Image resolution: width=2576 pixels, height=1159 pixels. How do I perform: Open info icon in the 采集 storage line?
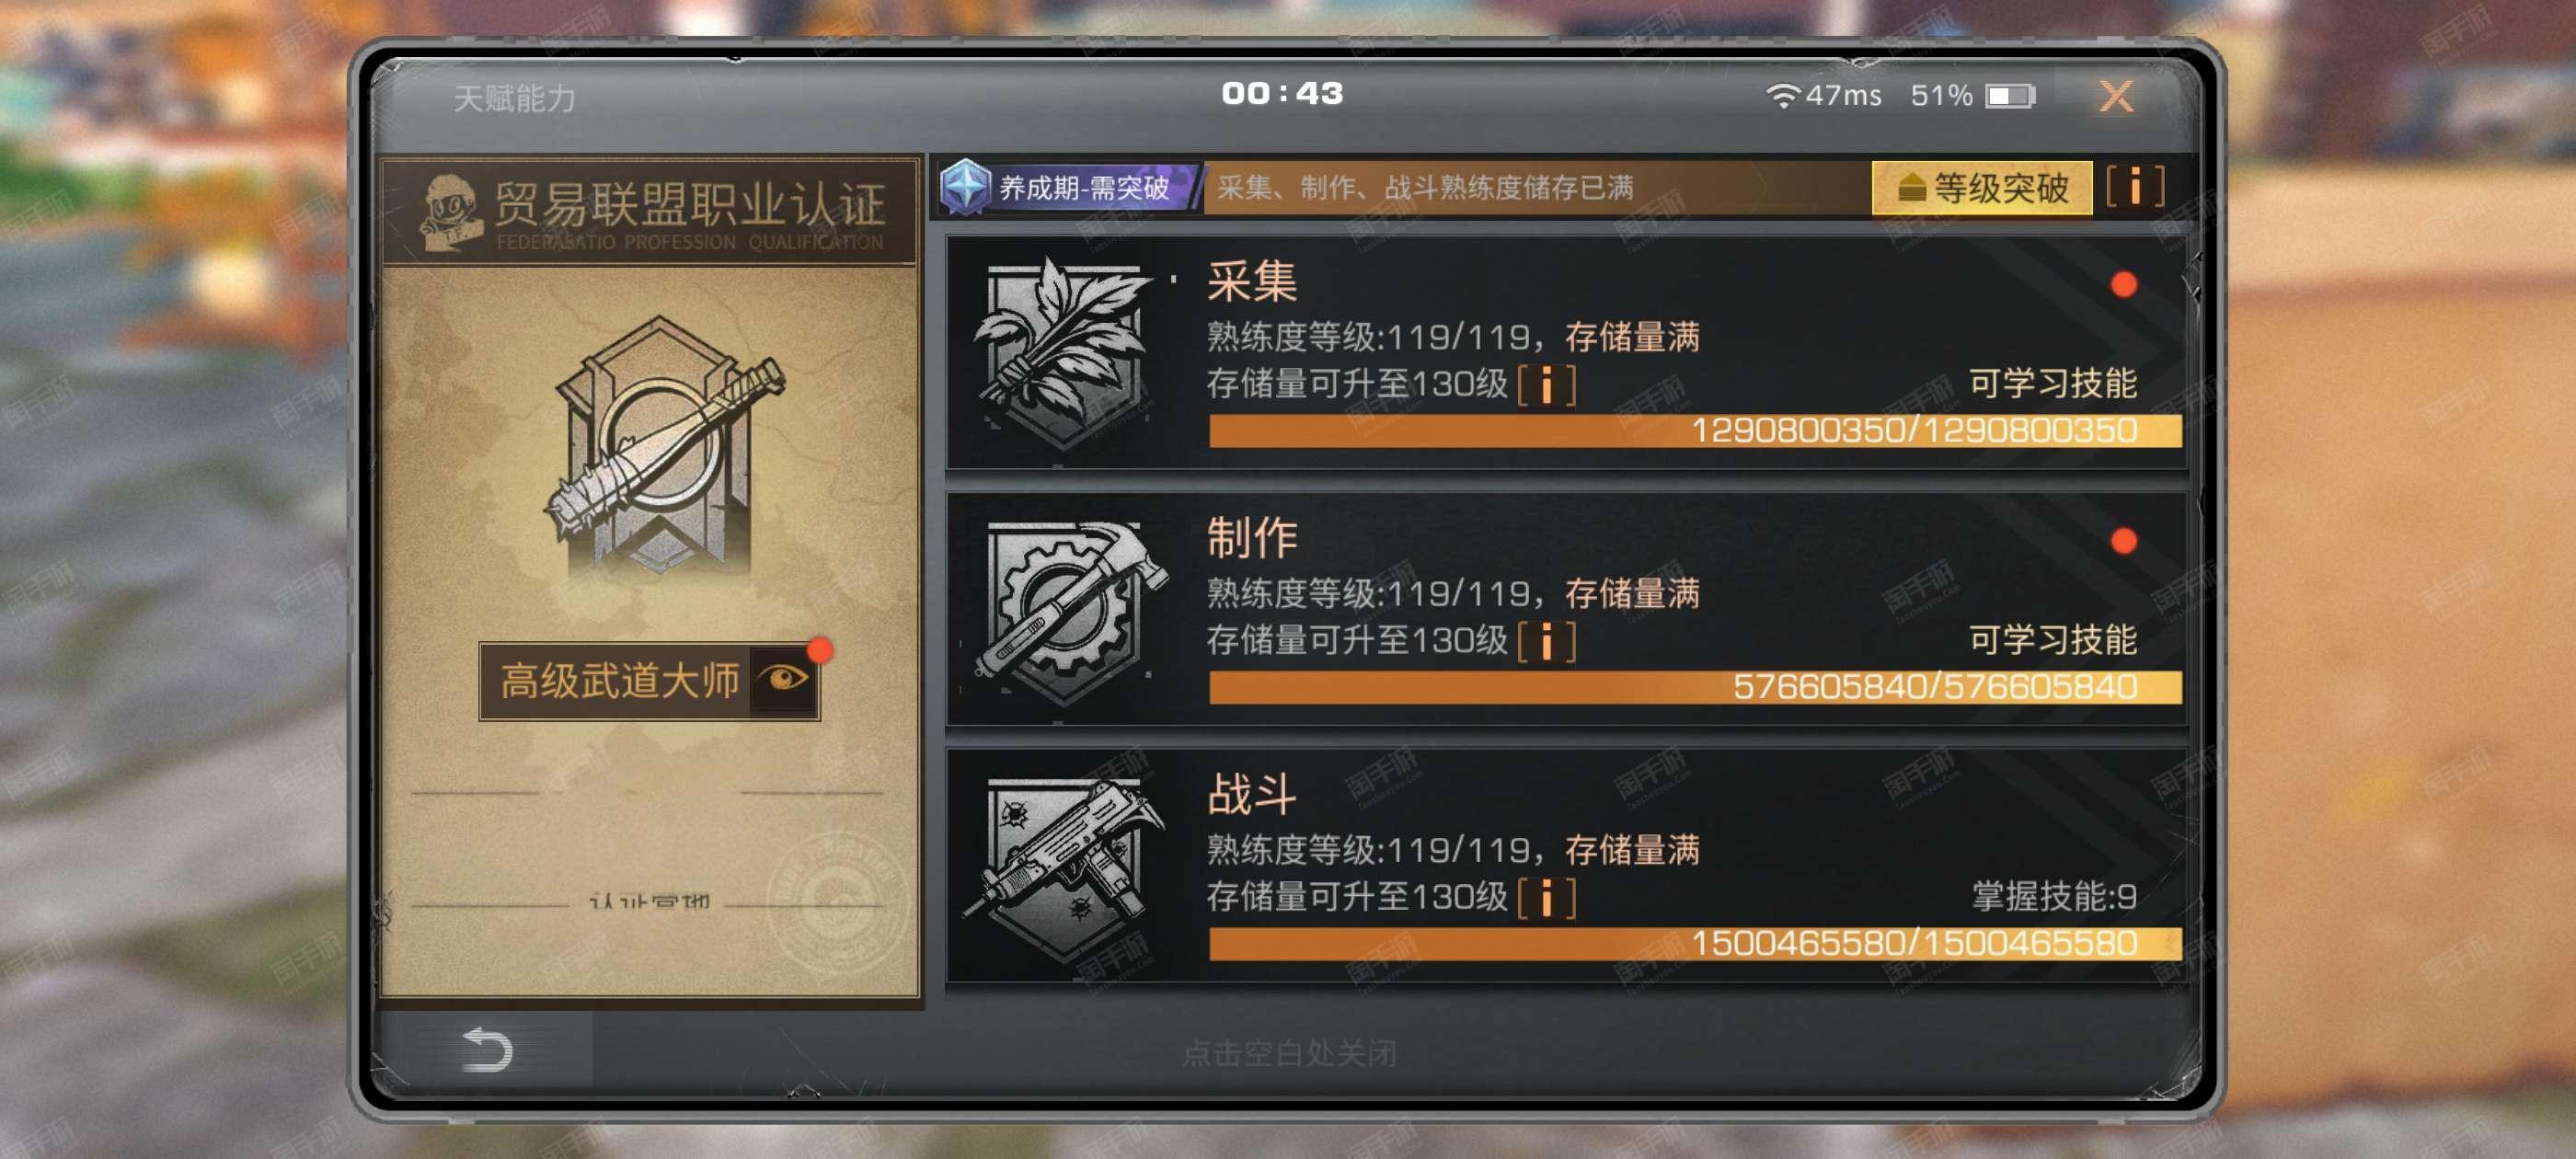pos(1546,385)
